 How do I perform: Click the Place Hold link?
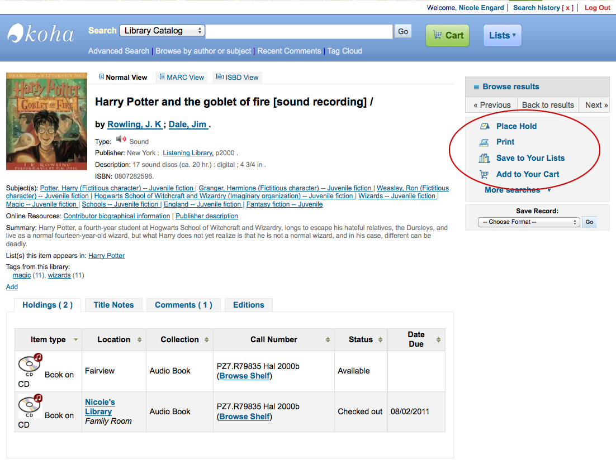(x=516, y=126)
